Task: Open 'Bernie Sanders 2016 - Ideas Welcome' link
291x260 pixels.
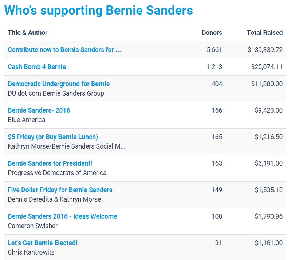Action: click(x=62, y=216)
